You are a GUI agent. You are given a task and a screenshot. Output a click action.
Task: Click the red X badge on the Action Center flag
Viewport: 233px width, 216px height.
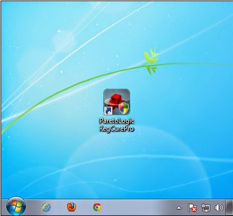pos(194,209)
